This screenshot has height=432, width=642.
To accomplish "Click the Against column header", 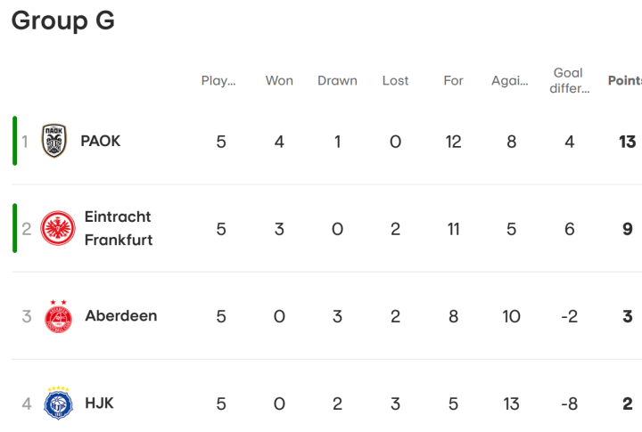I will coord(510,81).
